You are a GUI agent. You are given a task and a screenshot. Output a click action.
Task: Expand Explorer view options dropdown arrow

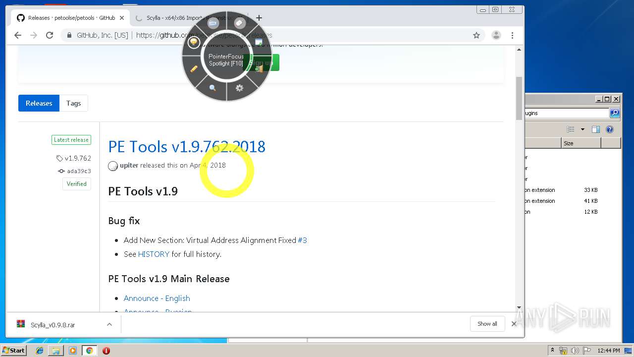pyautogui.click(x=582, y=129)
